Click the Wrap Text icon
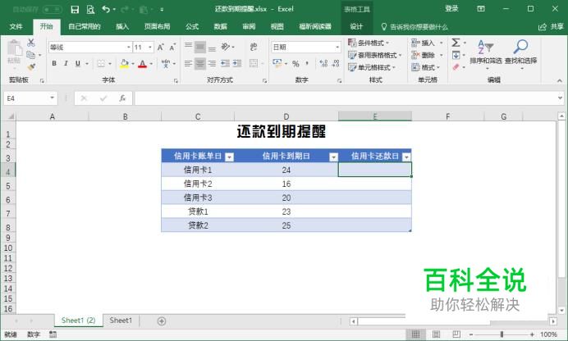The image size is (568, 341). click(x=254, y=46)
